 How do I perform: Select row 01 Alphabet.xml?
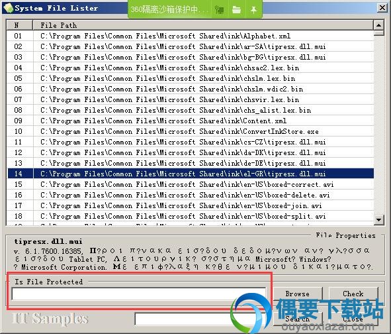tap(191, 36)
